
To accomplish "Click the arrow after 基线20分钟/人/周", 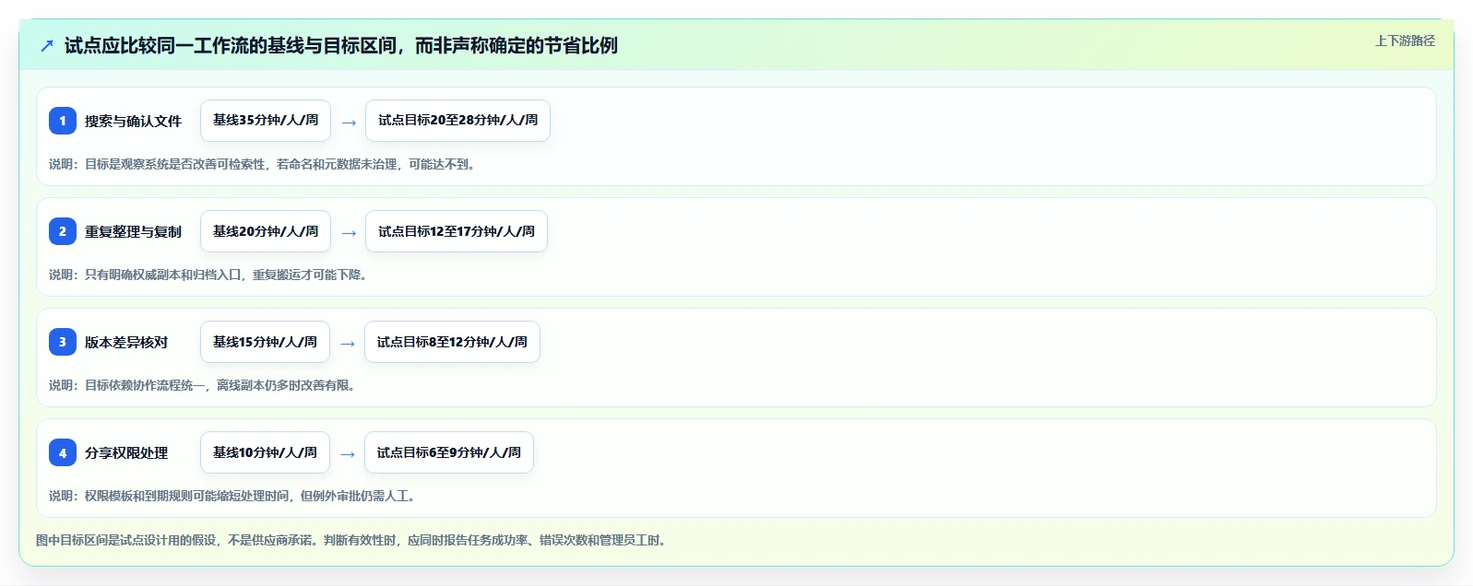I will point(349,232).
